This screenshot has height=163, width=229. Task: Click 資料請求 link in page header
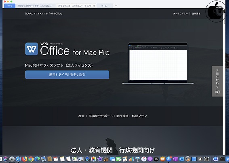pos(196,13)
